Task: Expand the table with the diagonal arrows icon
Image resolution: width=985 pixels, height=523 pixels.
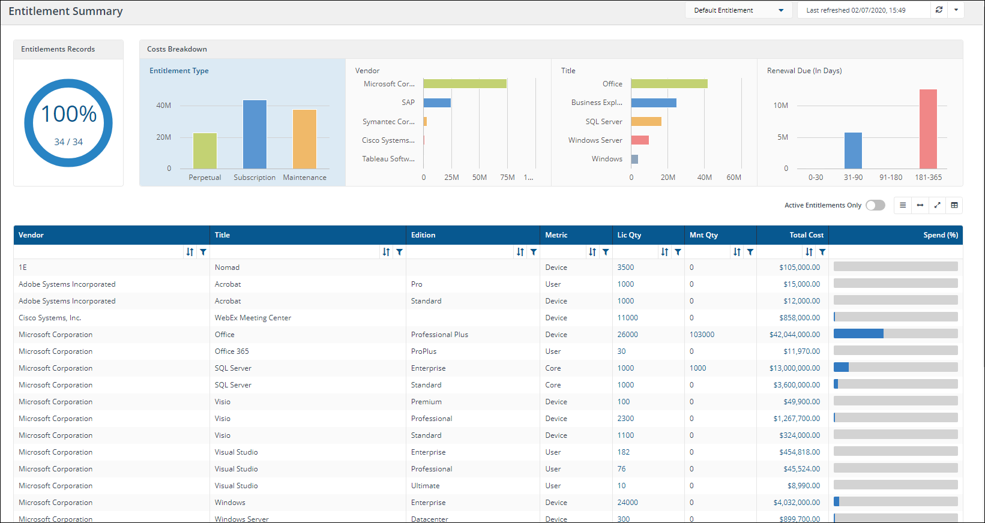Action: (937, 205)
